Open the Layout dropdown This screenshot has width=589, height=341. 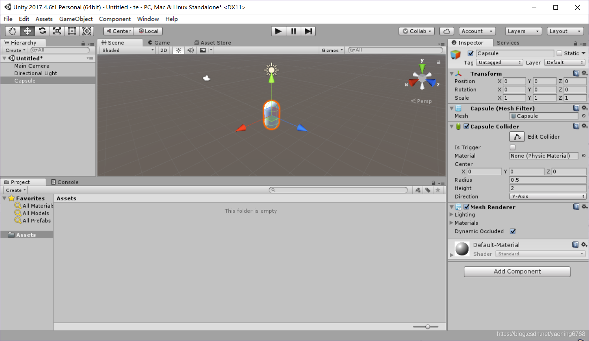(565, 31)
